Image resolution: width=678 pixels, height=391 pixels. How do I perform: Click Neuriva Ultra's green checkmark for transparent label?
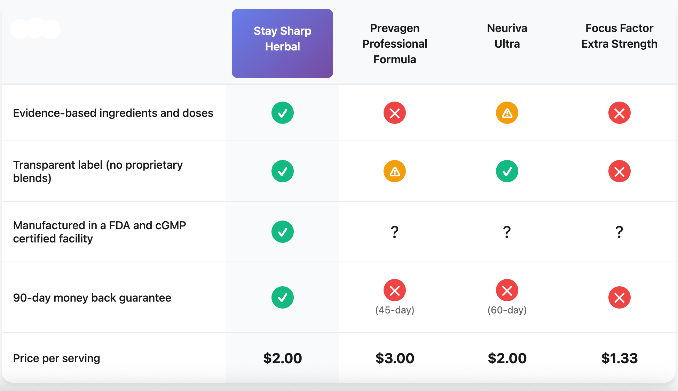pyautogui.click(x=507, y=171)
